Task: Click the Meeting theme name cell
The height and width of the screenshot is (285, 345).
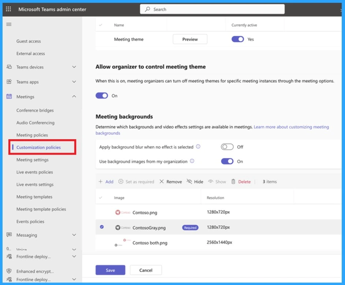Action: [x=129, y=39]
